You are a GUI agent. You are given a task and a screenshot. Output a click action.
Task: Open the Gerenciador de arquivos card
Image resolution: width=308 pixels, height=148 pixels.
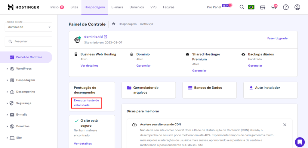coord(149,90)
